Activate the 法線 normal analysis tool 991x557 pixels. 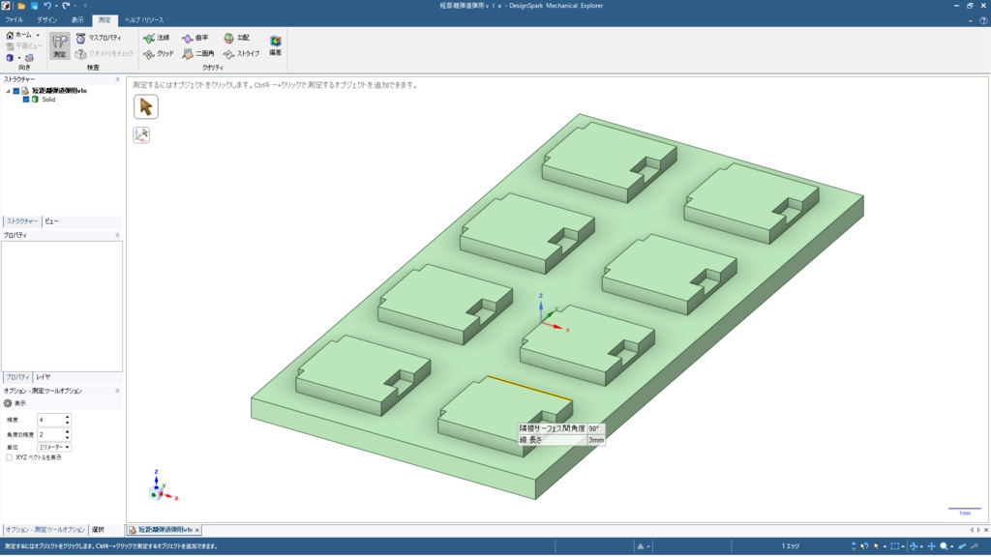tap(156, 38)
